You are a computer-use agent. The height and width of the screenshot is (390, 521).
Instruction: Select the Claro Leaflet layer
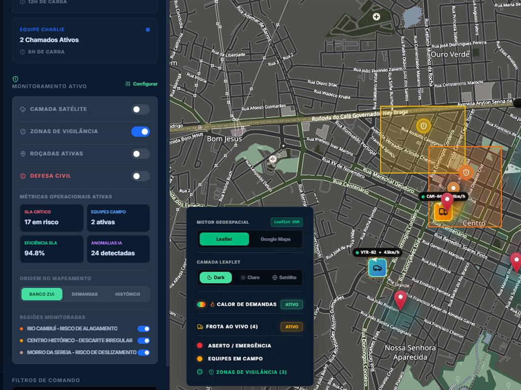click(250, 278)
